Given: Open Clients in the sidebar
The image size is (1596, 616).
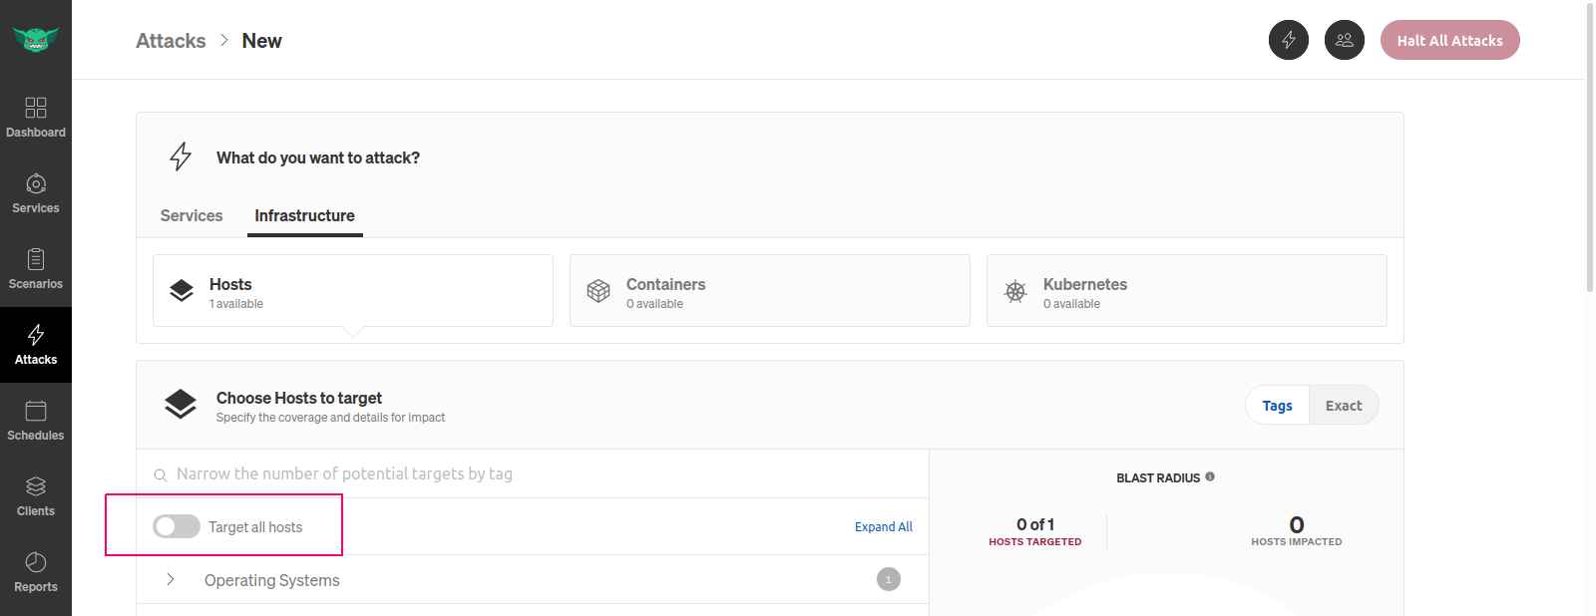Looking at the screenshot, I should [x=36, y=496].
